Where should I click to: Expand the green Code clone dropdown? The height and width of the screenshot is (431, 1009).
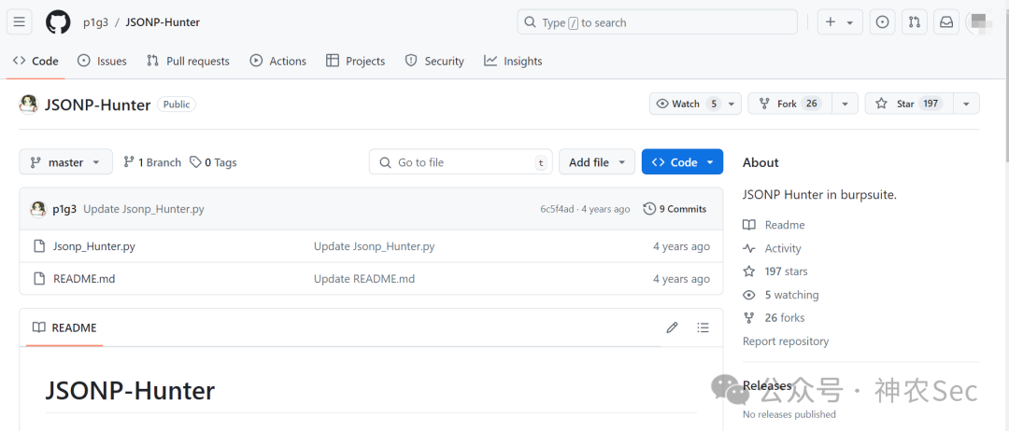682,162
